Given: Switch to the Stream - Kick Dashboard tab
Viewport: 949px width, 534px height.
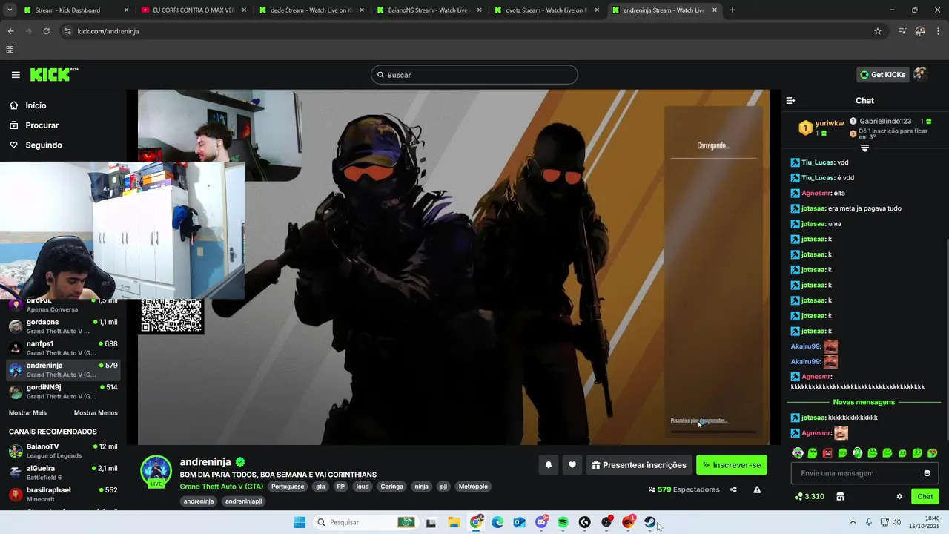Looking at the screenshot, I should tap(75, 10).
